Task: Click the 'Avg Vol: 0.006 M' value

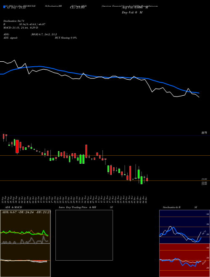Action: pyautogui.click(x=135, y=8)
